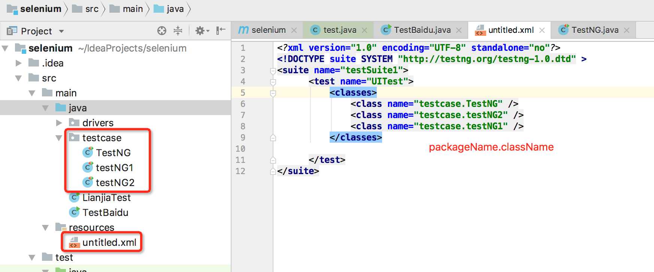Viewport: 654px width, 272px height.
Task: Click the src breadcrumb in navigation bar
Action: (x=85, y=9)
